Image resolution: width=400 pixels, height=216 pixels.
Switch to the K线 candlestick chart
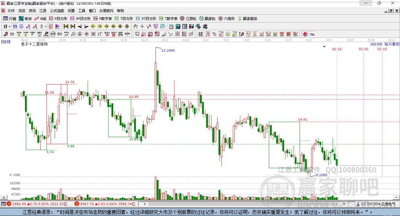(x=40, y=19)
